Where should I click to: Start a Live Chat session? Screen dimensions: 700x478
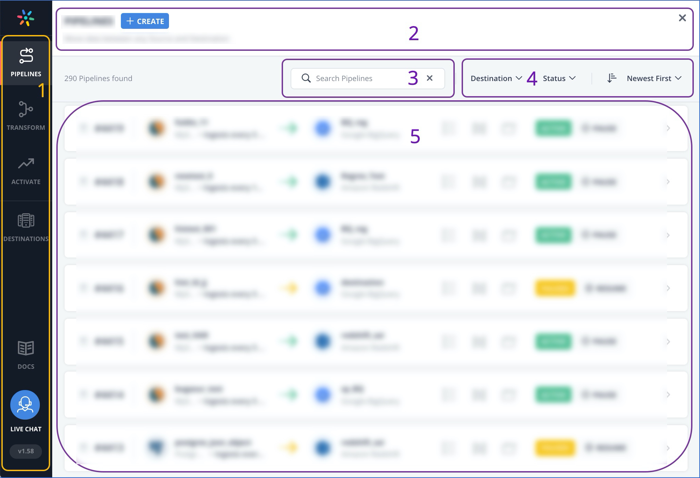(25, 405)
